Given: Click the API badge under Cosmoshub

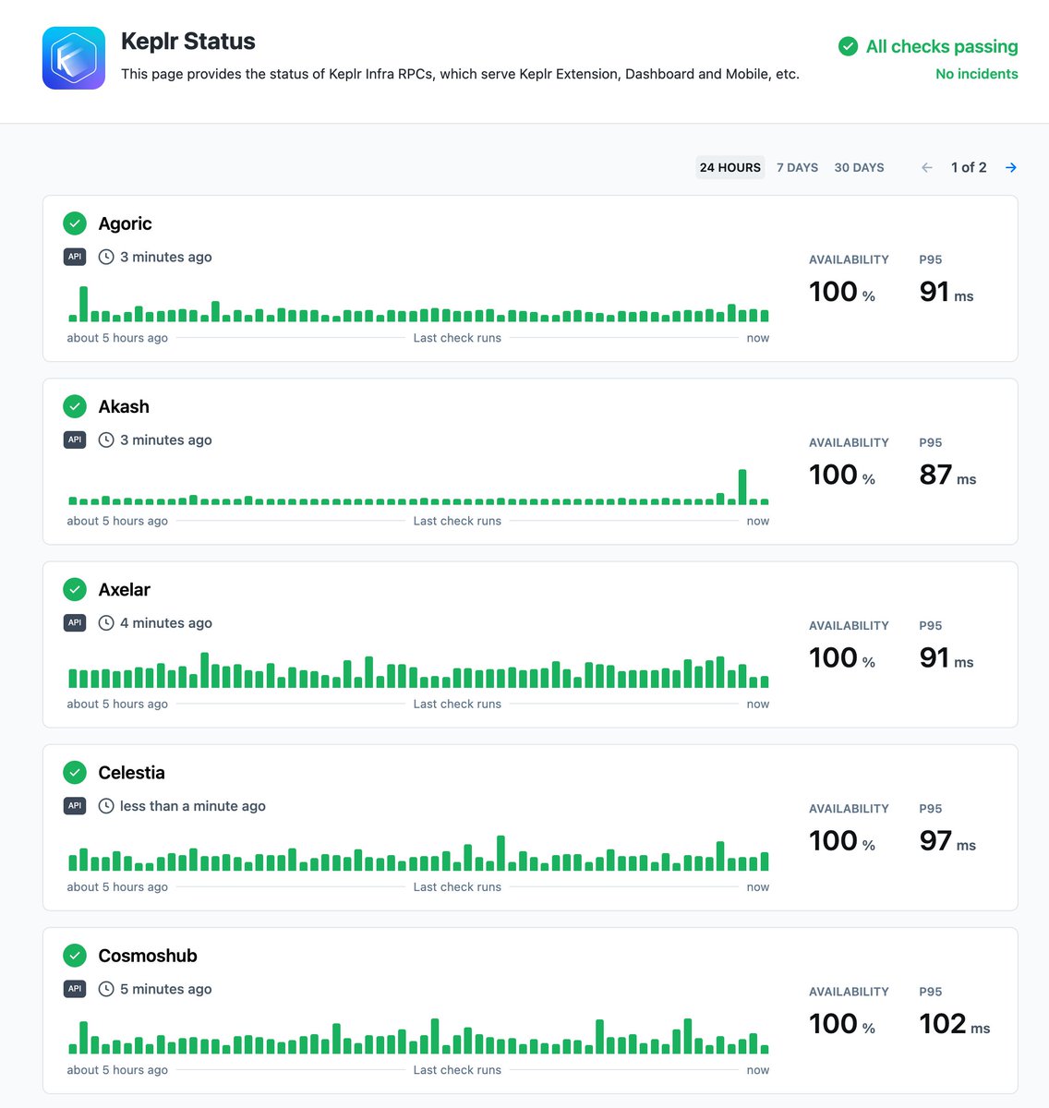Looking at the screenshot, I should coord(75,989).
